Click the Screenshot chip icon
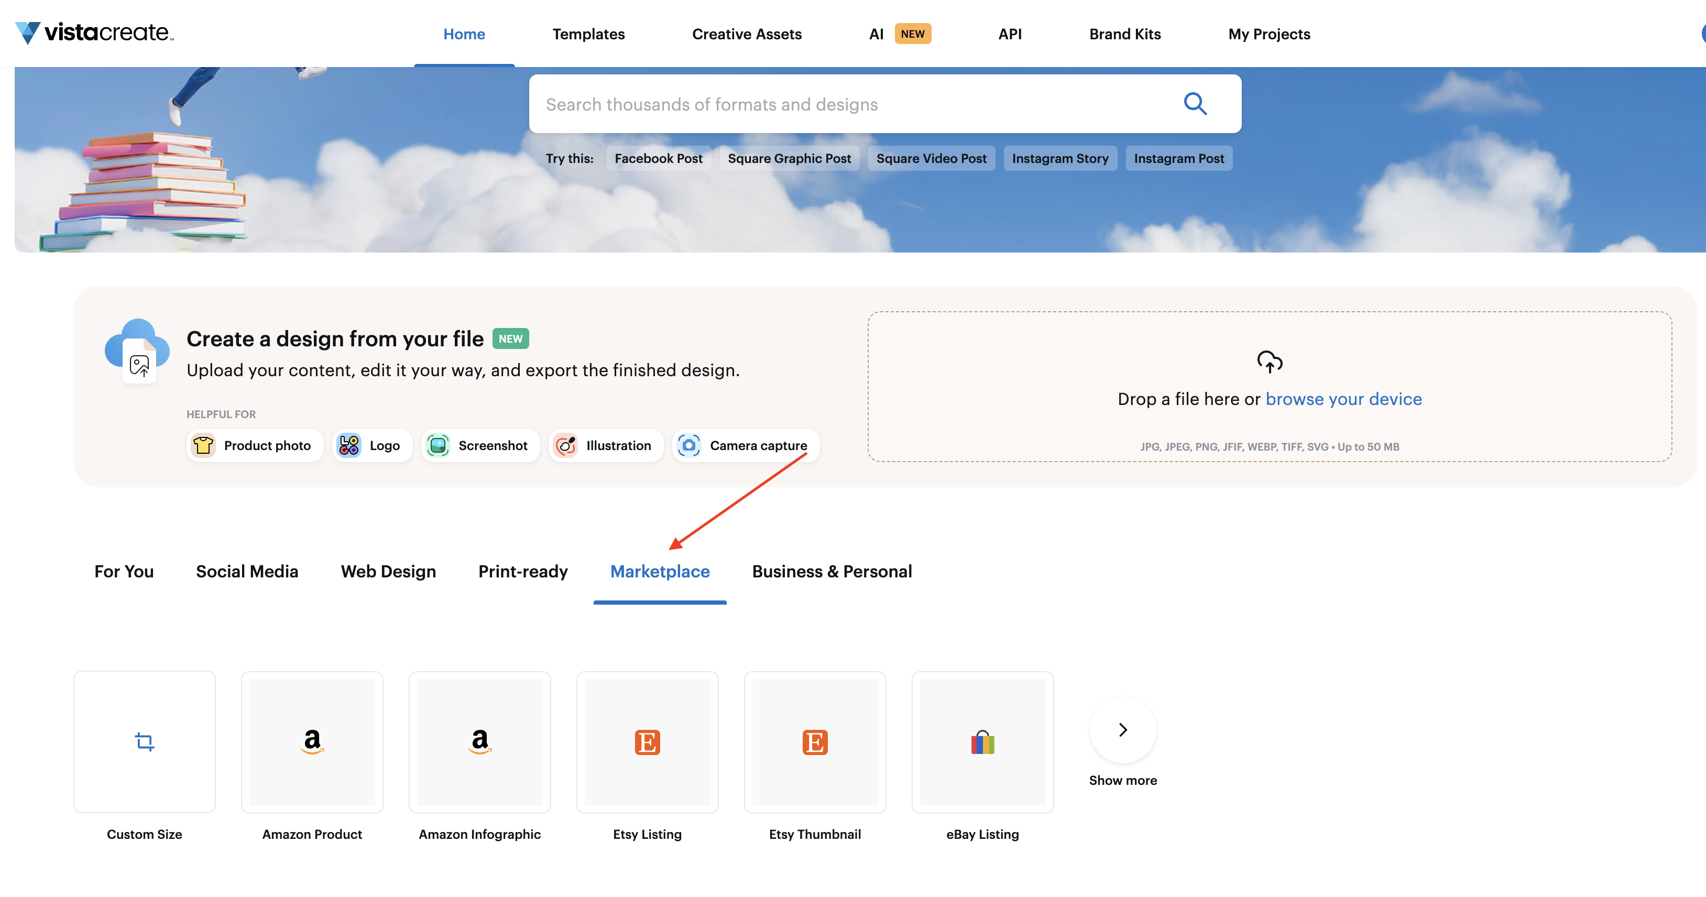The image size is (1706, 897). click(x=438, y=445)
